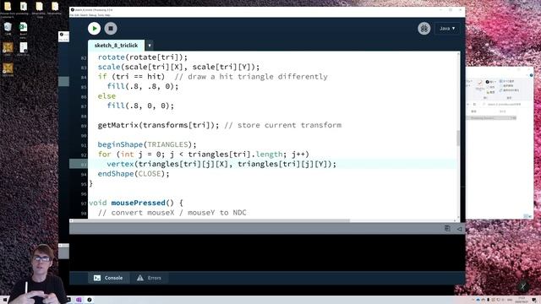Click the help icon in Explorer window

click(532, 75)
